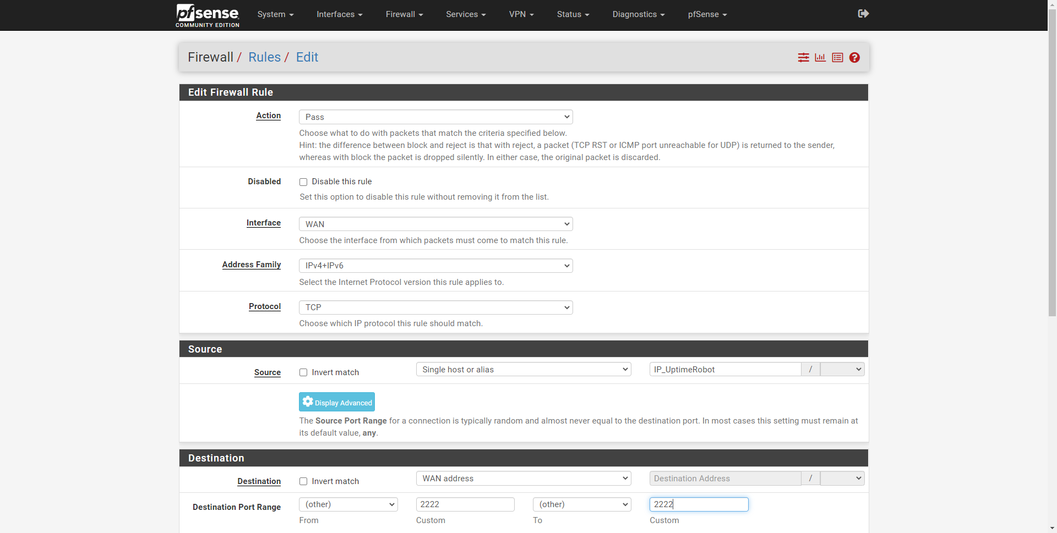Open the Interface dropdown showing WAN
The width and height of the screenshot is (1057, 533).
coord(436,224)
